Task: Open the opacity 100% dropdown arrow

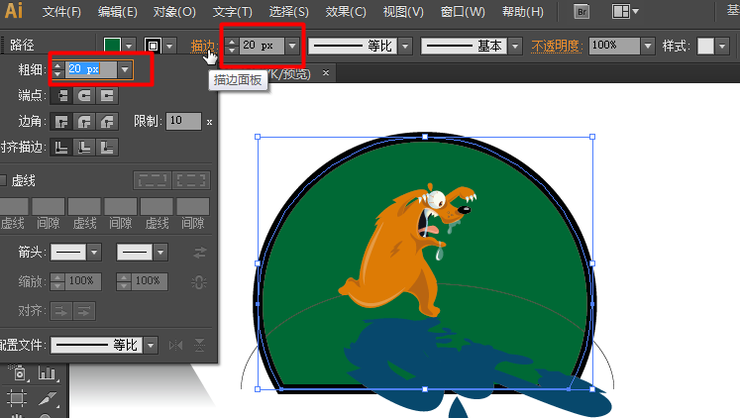Action: (x=648, y=46)
